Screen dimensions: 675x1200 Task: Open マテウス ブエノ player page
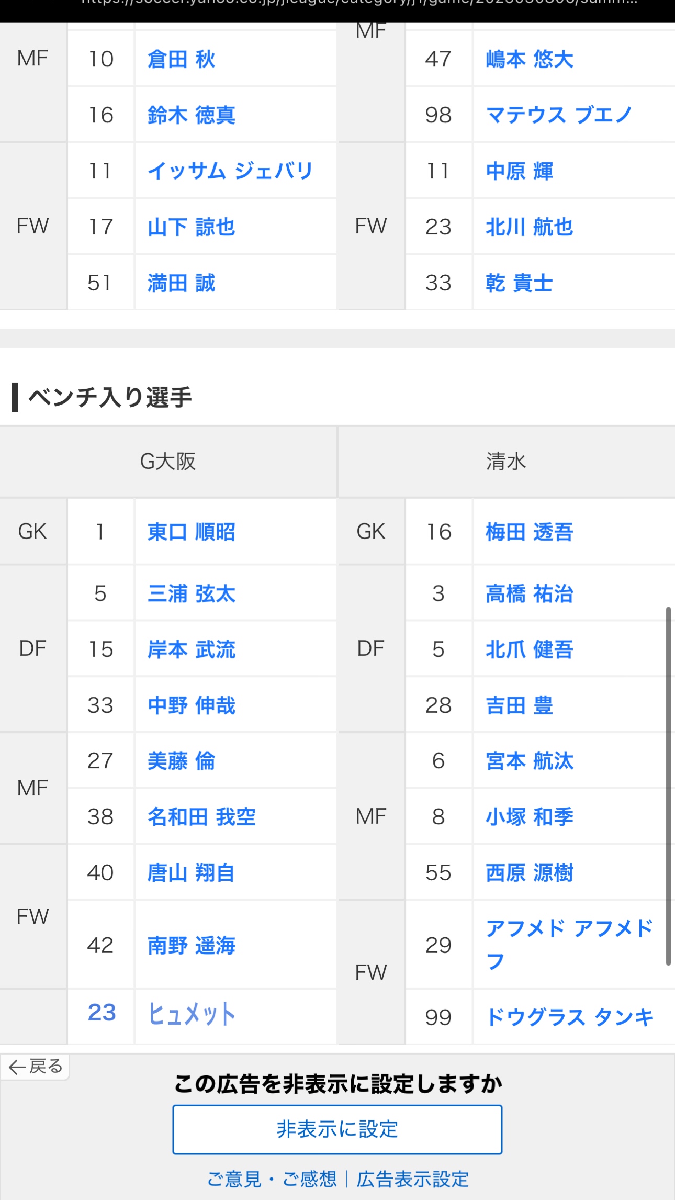click(559, 115)
